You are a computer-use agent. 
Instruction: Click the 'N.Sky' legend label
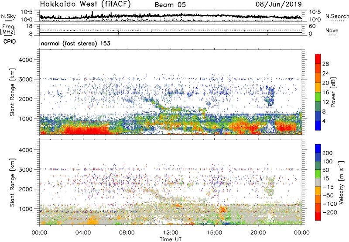pyautogui.click(x=8, y=16)
